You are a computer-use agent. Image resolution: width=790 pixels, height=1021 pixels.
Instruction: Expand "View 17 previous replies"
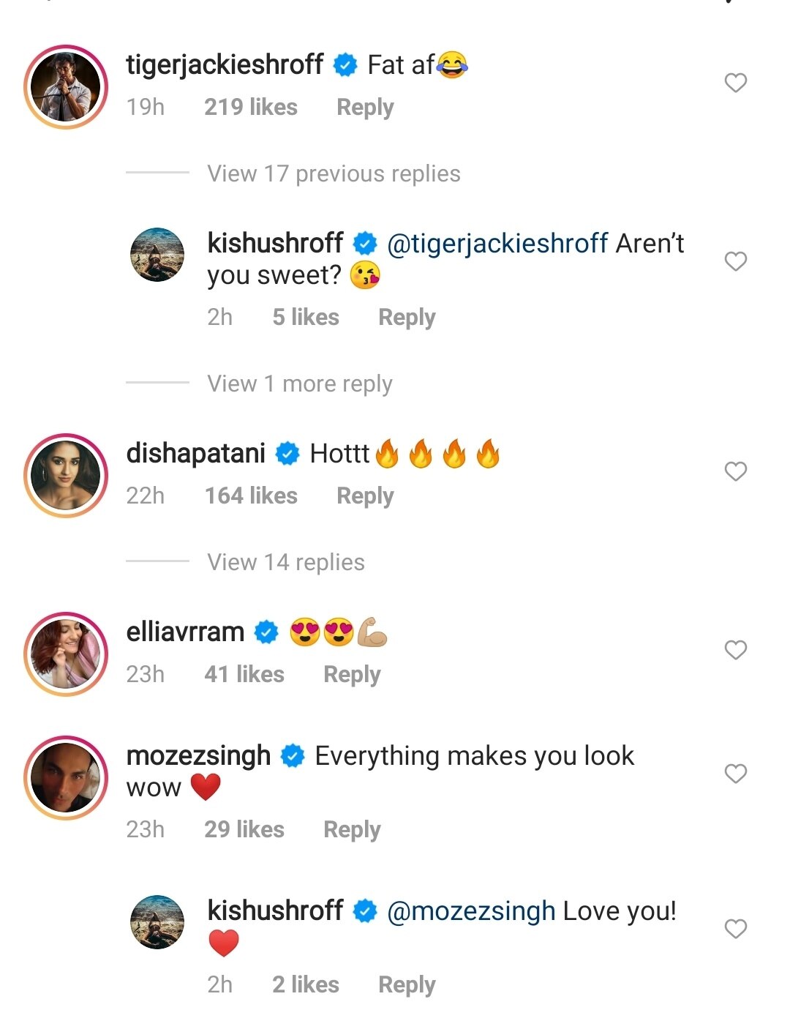[334, 173]
